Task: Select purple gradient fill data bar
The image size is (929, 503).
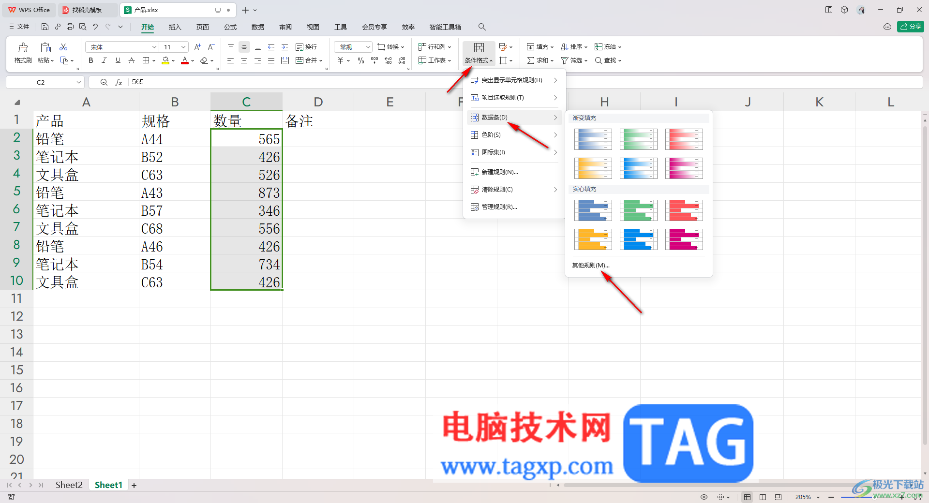Action: click(x=684, y=168)
